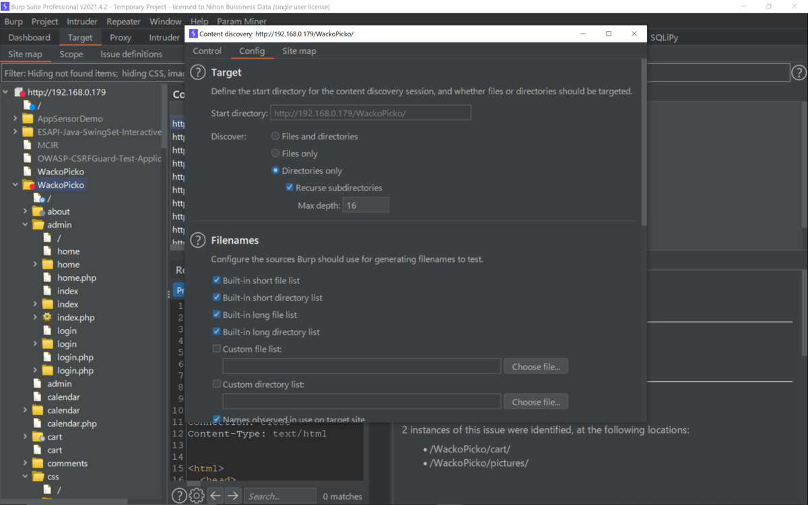Uncheck Built-in short directory list

pos(217,298)
